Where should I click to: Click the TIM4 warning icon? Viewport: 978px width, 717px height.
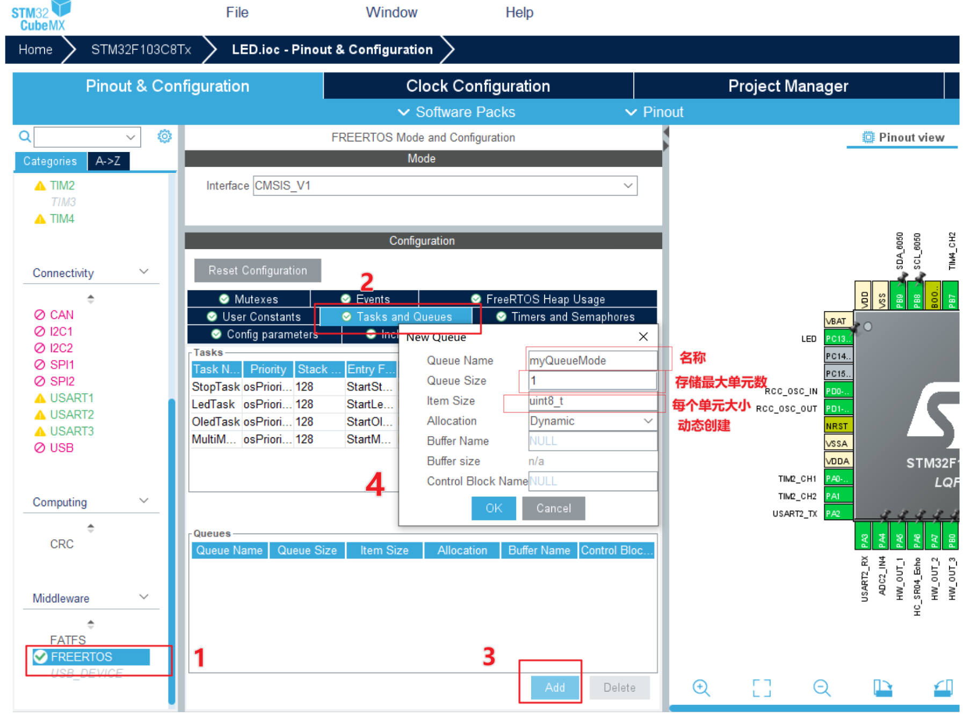40,219
